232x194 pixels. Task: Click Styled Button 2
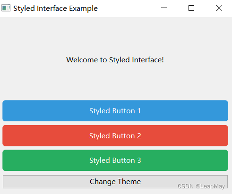tap(115, 135)
